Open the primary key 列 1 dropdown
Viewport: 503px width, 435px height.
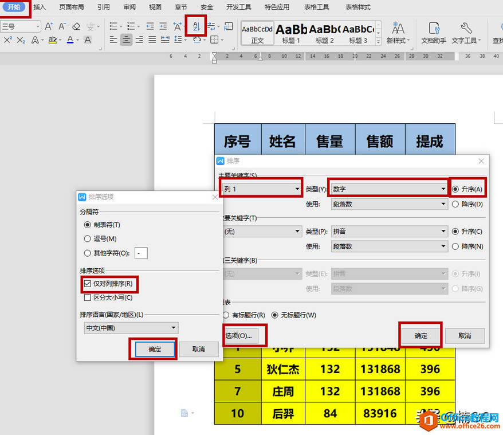click(261, 189)
